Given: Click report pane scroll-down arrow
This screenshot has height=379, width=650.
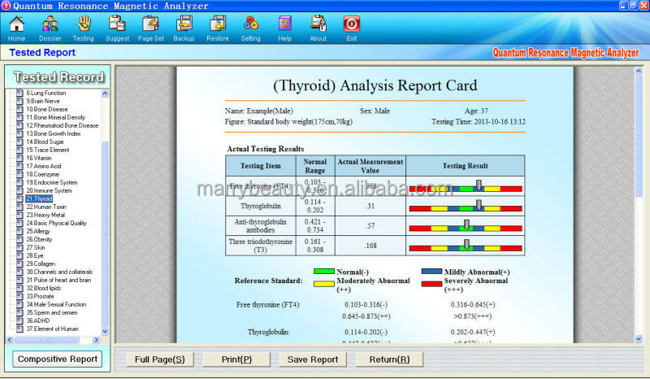Looking at the screenshot, I should pos(639,338).
